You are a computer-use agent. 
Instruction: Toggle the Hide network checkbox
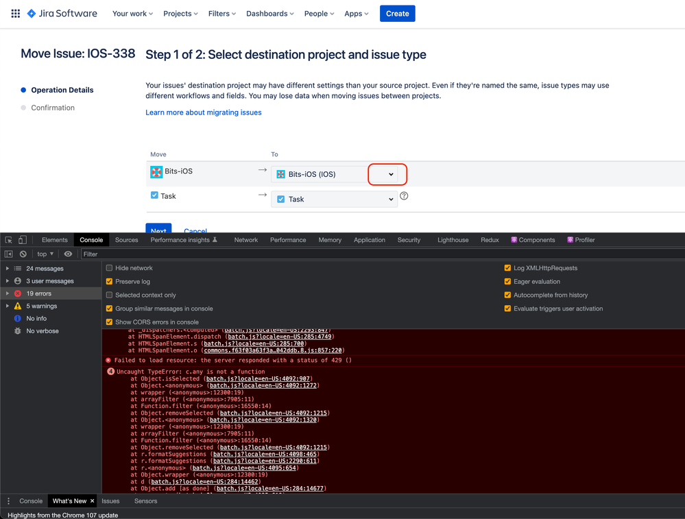(x=109, y=268)
